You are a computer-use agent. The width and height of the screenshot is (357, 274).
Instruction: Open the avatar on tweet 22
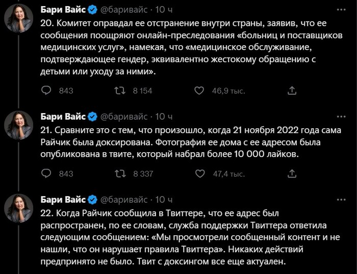pos(19,208)
